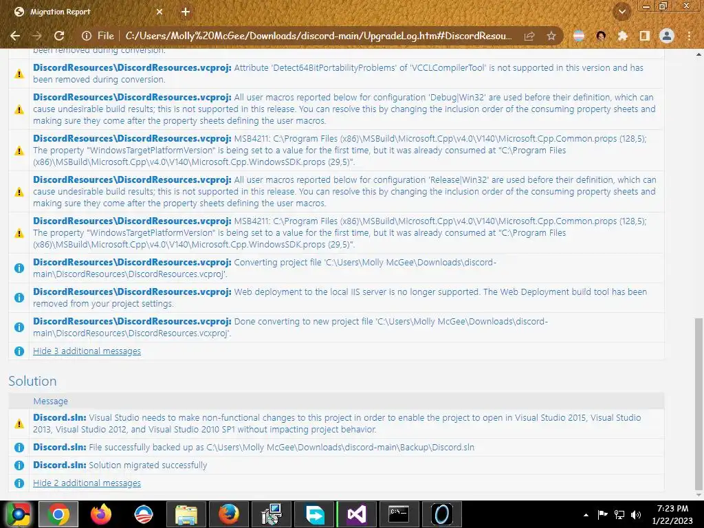Click scrollbar down arrow
Image resolution: width=704 pixels, height=528 pixels.
tap(698, 495)
